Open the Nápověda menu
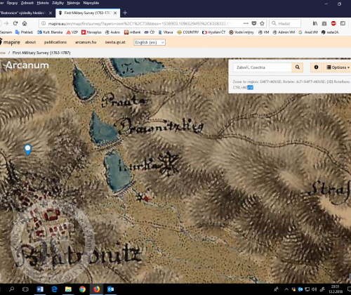The image size is (351, 295). pyautogui.click(x=91, y=3)
